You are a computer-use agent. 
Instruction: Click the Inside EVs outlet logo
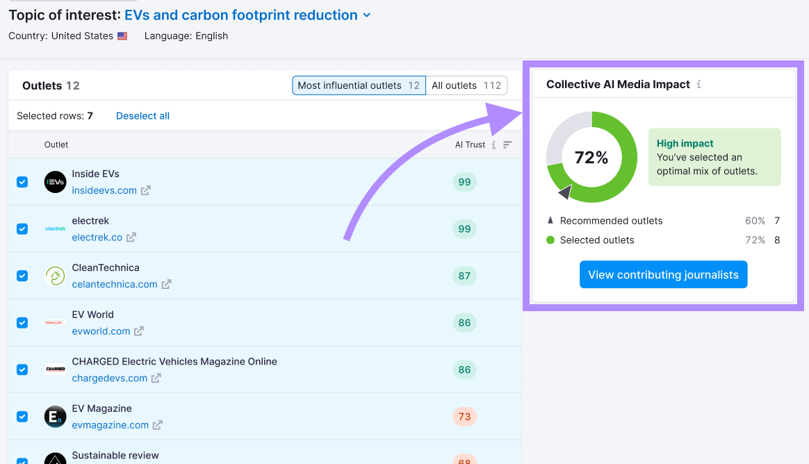point(54,182)
